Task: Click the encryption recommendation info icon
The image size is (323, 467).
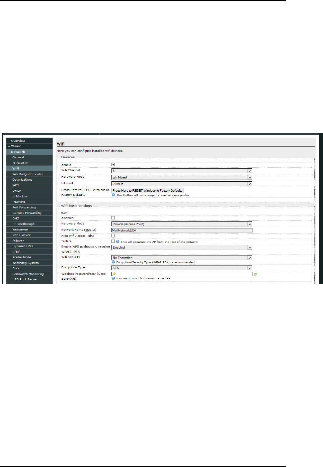Action: pos(113,262)
